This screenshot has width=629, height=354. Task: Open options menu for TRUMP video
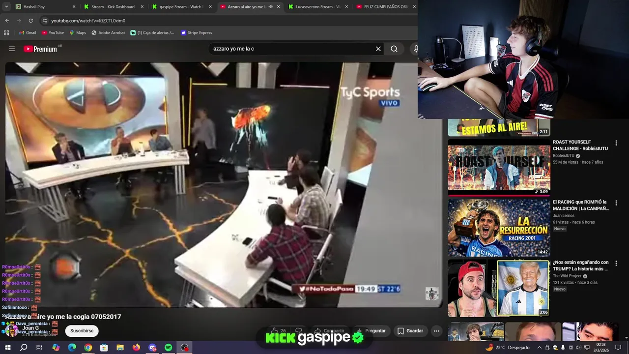(616, 263)
